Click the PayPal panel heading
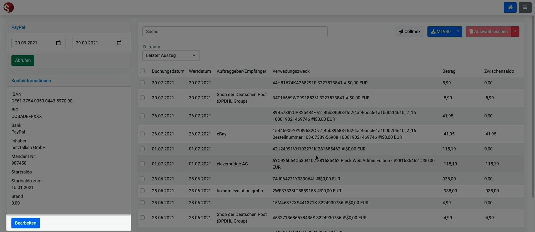Image resolution: width=535 pixels, height=232 pixels. (18, 27)
